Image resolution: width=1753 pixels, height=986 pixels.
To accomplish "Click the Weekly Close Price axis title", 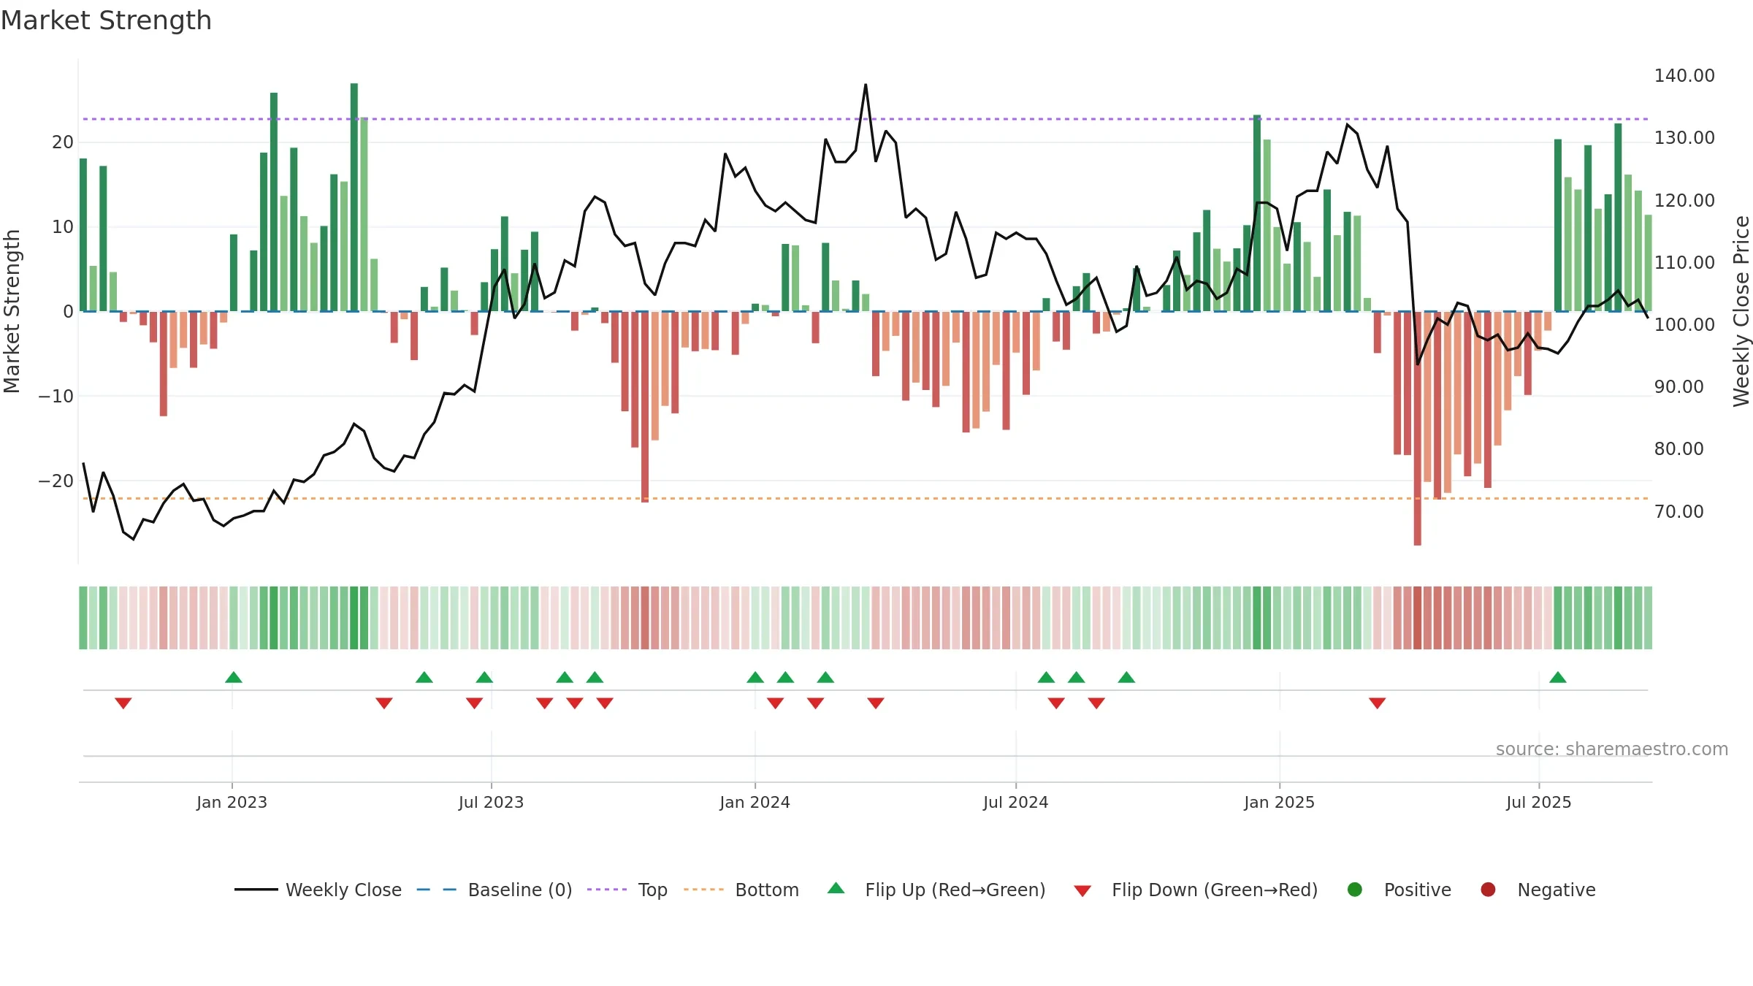I will click(1741, 311).
